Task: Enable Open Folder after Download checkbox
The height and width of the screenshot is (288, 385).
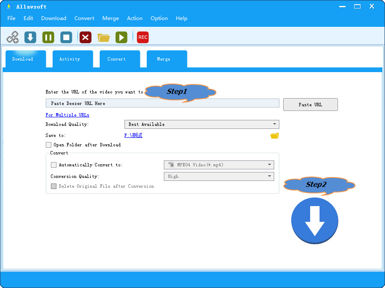Action: 49,145
